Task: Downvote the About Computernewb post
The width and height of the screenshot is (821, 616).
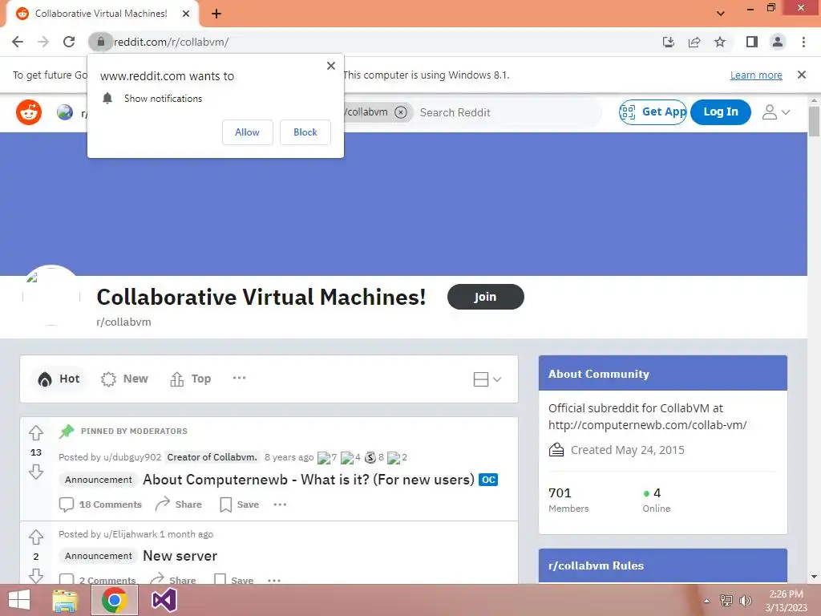Action: [35, 472]
